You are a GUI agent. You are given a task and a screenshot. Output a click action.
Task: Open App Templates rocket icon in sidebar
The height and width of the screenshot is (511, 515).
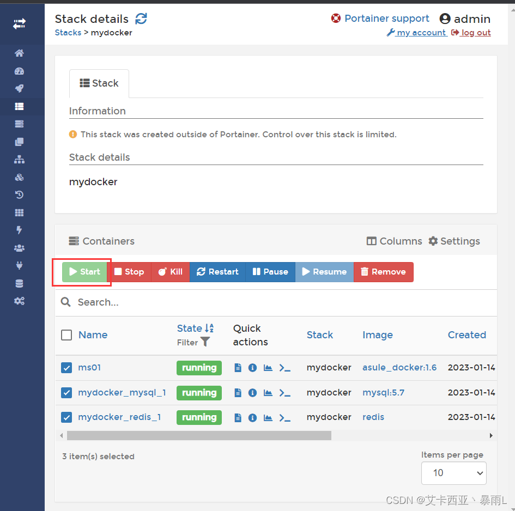click(20, 88)
